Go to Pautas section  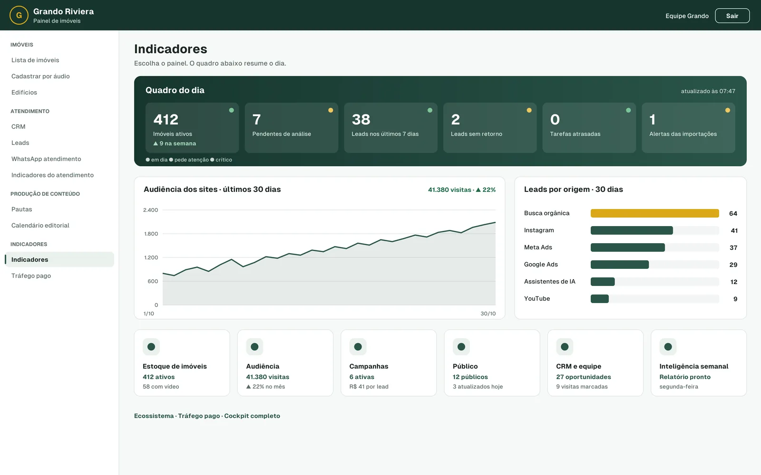click(x=59, y=209)
